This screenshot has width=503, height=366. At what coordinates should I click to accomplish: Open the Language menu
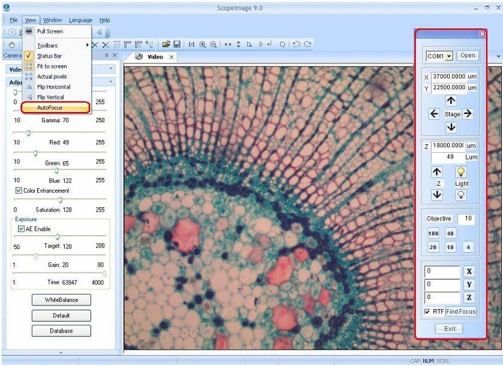point(80,20)
